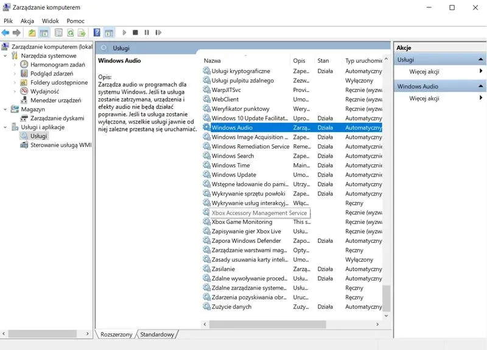Select the Windows Update service row

pyautogui.click(x=234, y=175)
